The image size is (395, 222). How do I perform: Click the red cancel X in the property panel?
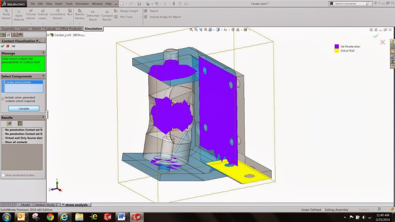point(8,46)
